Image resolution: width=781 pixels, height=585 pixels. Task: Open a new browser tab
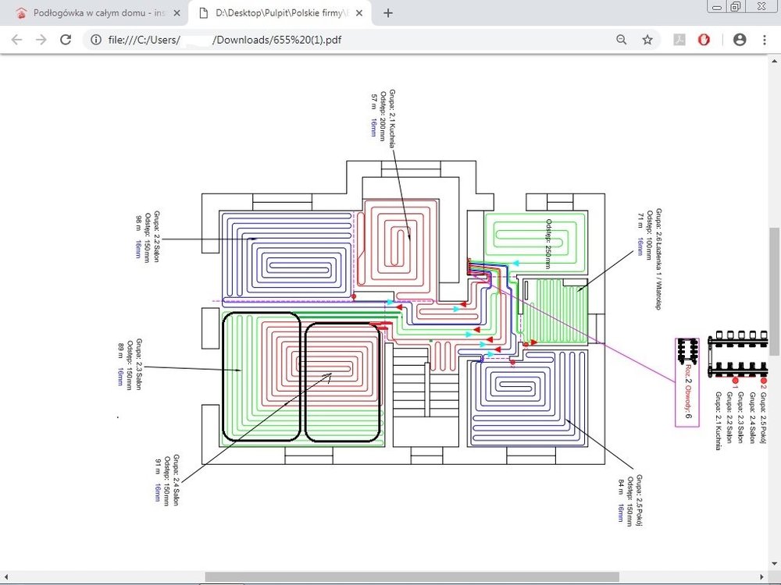(x=388, y=13)
